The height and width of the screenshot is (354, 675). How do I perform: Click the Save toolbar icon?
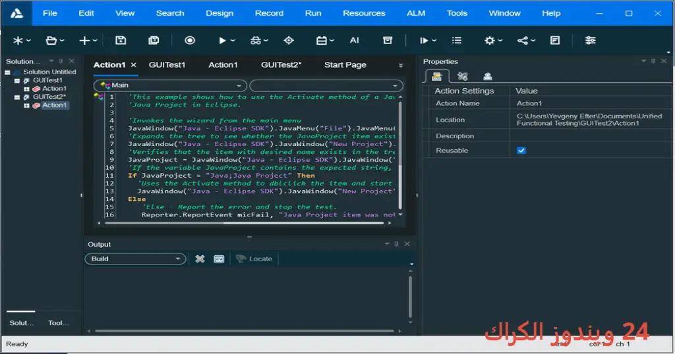click(x=121, y=40)
